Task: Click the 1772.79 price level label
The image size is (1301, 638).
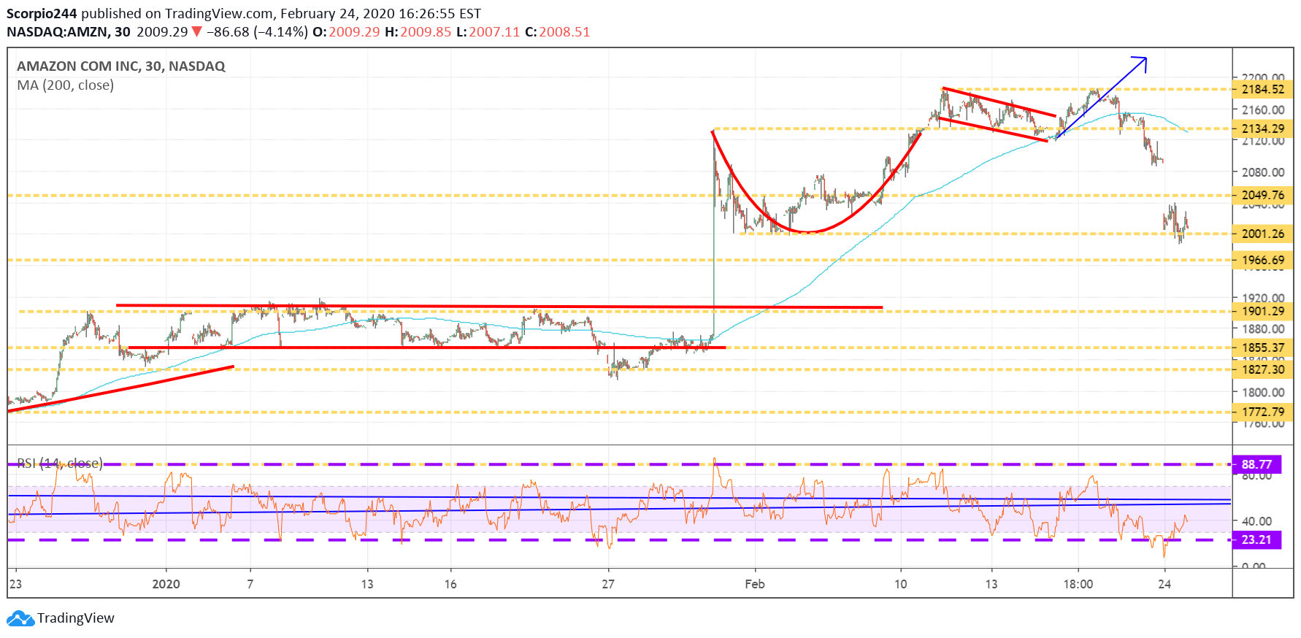Action: point(1262,412)
